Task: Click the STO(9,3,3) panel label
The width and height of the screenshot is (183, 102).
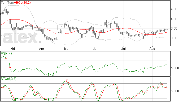Action: (8, 79)
